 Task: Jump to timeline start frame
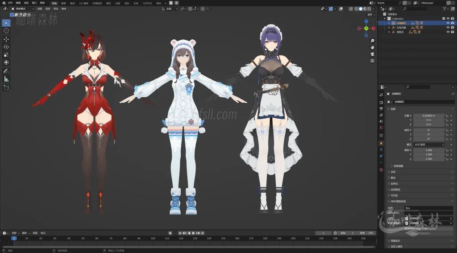point(180,233)
